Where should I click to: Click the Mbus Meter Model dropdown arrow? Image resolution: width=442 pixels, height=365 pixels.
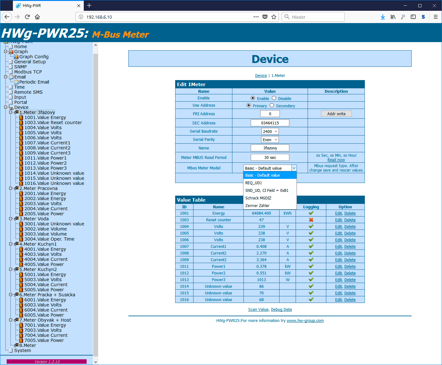[294, 168]
